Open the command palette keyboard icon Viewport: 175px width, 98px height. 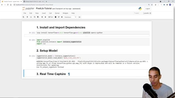click(x=80, y=17)
